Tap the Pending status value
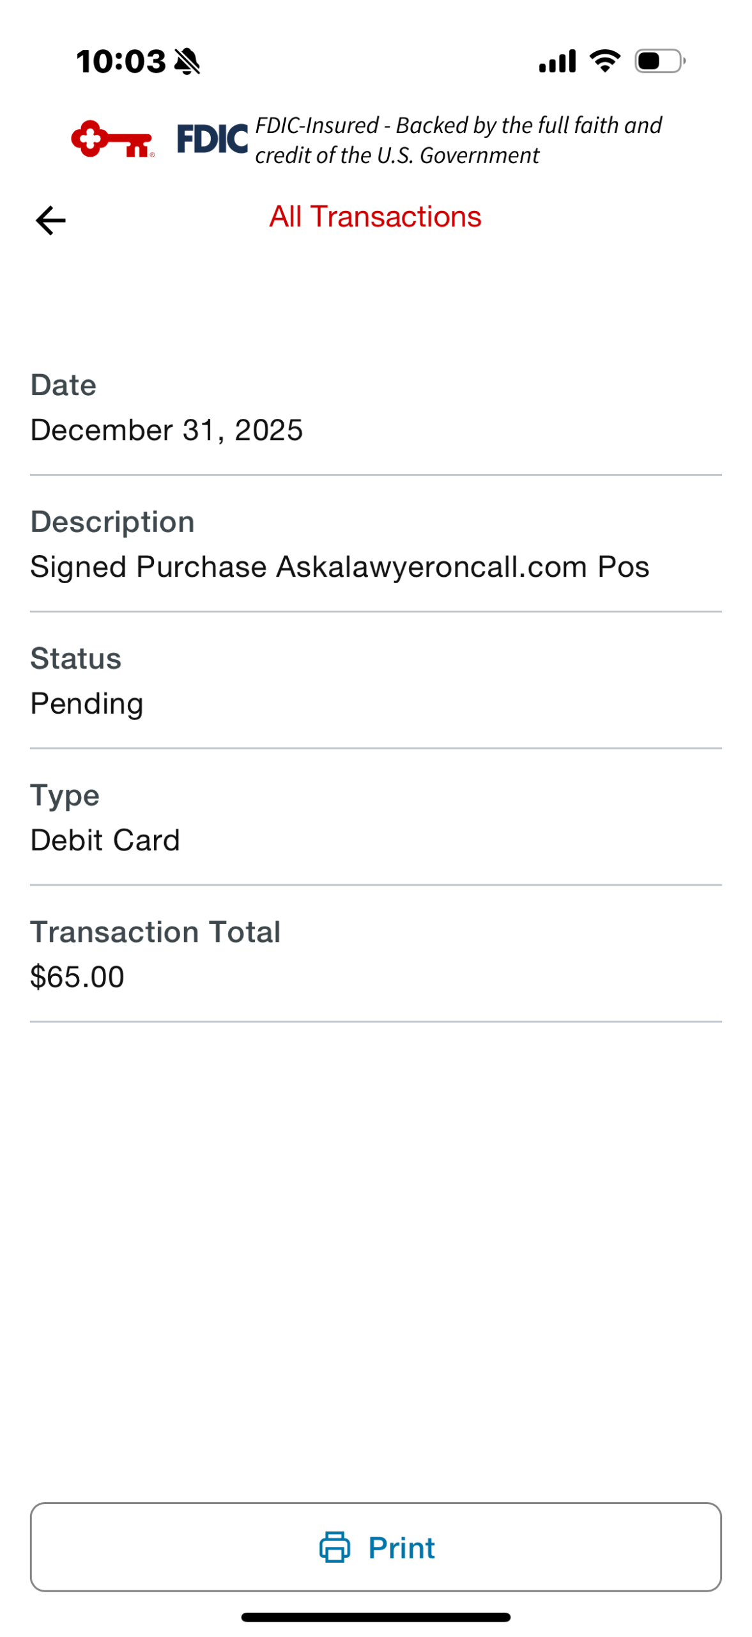The width and height of the screenshot is (752, 1637). click(x=87, y=703)
